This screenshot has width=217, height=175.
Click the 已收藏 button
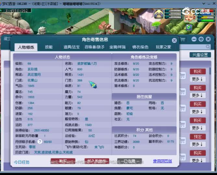129,161
